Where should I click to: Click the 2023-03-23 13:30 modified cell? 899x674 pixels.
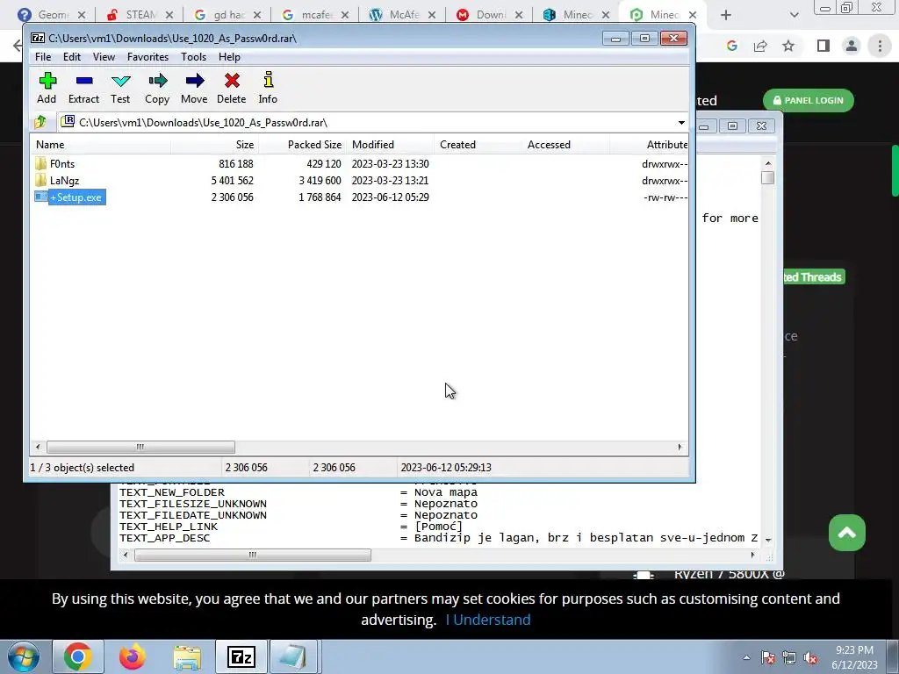coord(390,164)
